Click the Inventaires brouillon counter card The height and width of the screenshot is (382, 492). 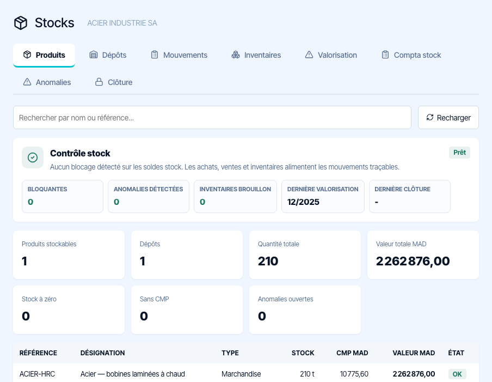point(235,196)
